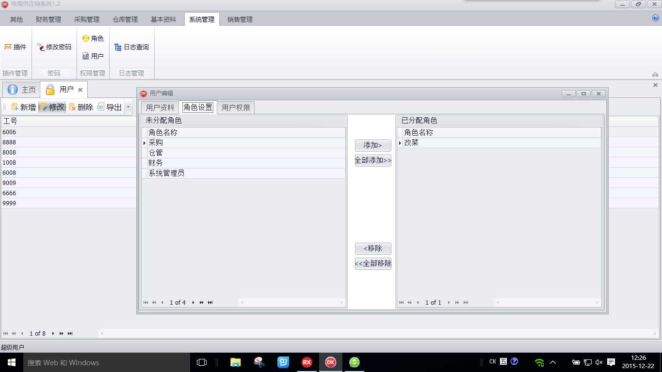This screenshot has height=372, width=662.
Task: Select user row 8008
Action: click(68, 152)
